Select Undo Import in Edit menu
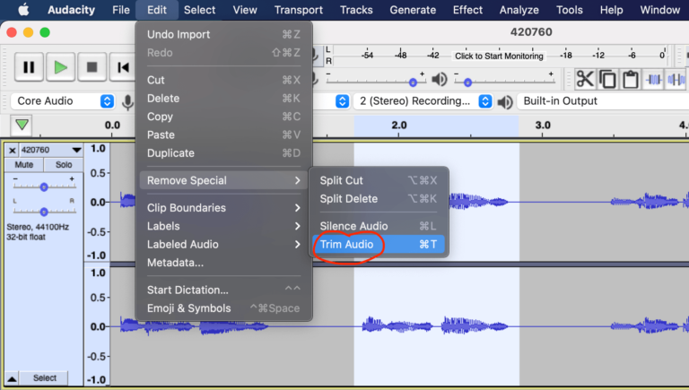Viewport: 689px width, 390px height. (x=223, y=34)
